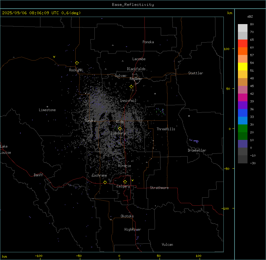Click the Calgary city label

(x=123, y=186)
